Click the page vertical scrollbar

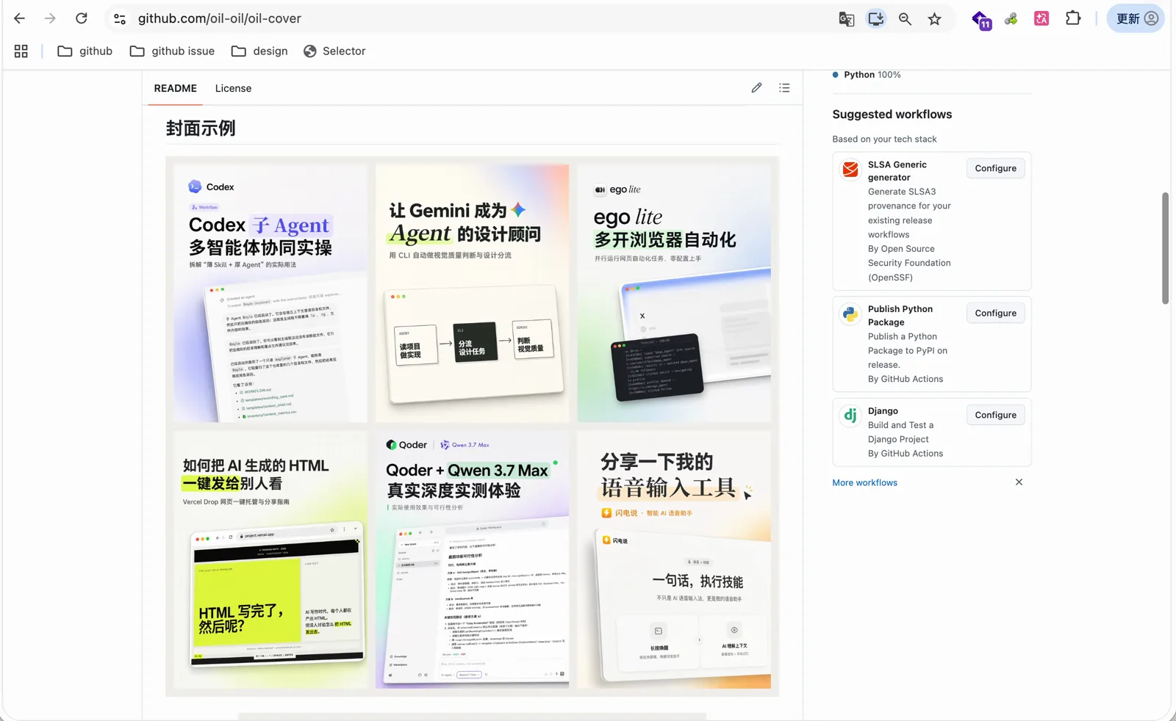(x=1165, y=248)
